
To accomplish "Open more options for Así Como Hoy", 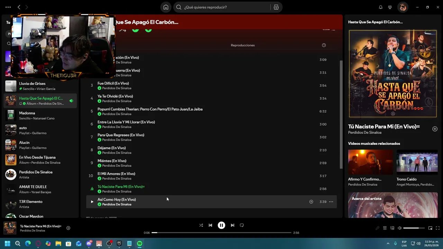I will pos(331,202).
